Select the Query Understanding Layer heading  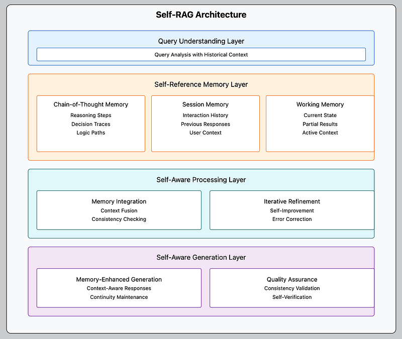point(201,41)
